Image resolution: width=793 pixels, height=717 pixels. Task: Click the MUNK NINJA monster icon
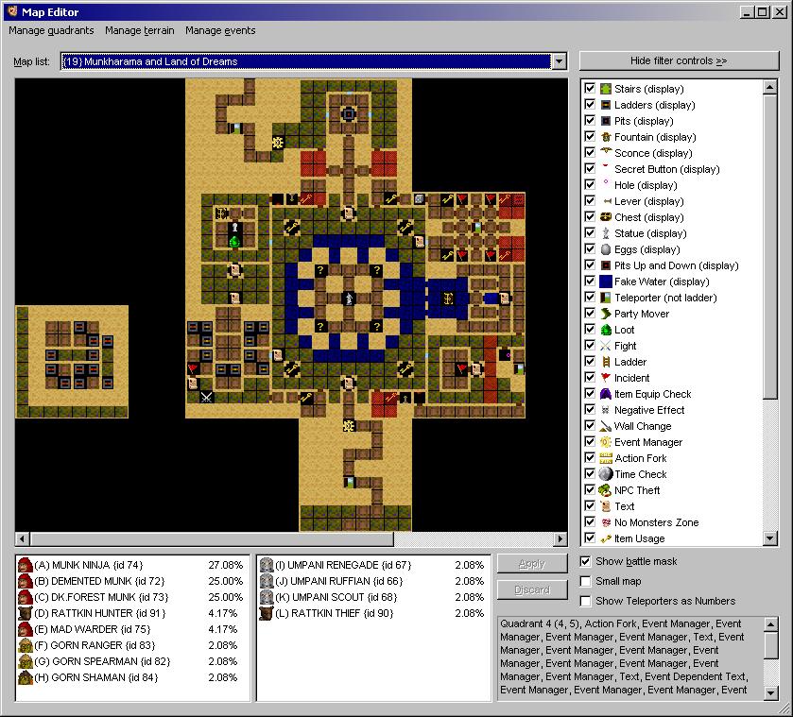(x=25, y=565)
